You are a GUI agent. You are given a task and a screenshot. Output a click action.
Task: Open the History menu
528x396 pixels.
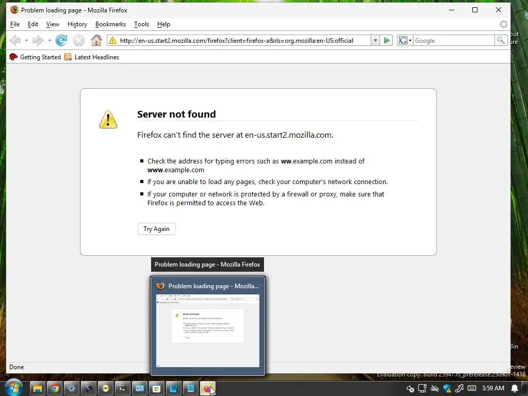77,24
